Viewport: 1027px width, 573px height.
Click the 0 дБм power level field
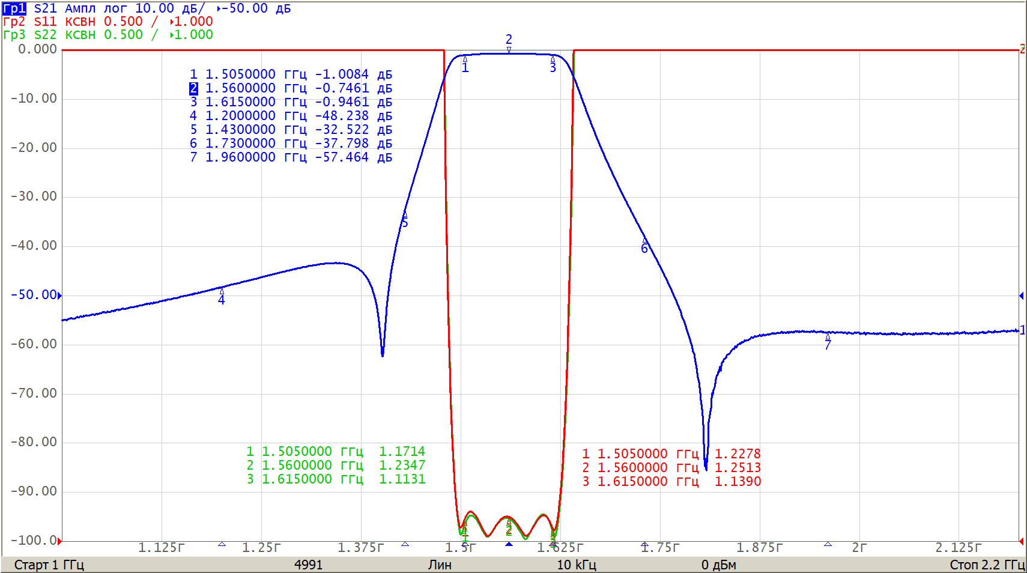(718, 565)
